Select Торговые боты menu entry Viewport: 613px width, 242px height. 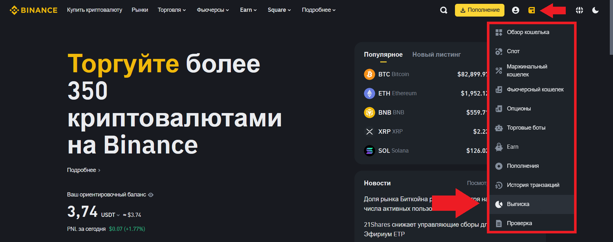click(x=532, y=128)
